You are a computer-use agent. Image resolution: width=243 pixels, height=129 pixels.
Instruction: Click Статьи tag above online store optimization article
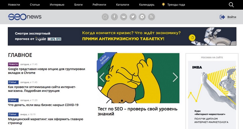[13, 82]
